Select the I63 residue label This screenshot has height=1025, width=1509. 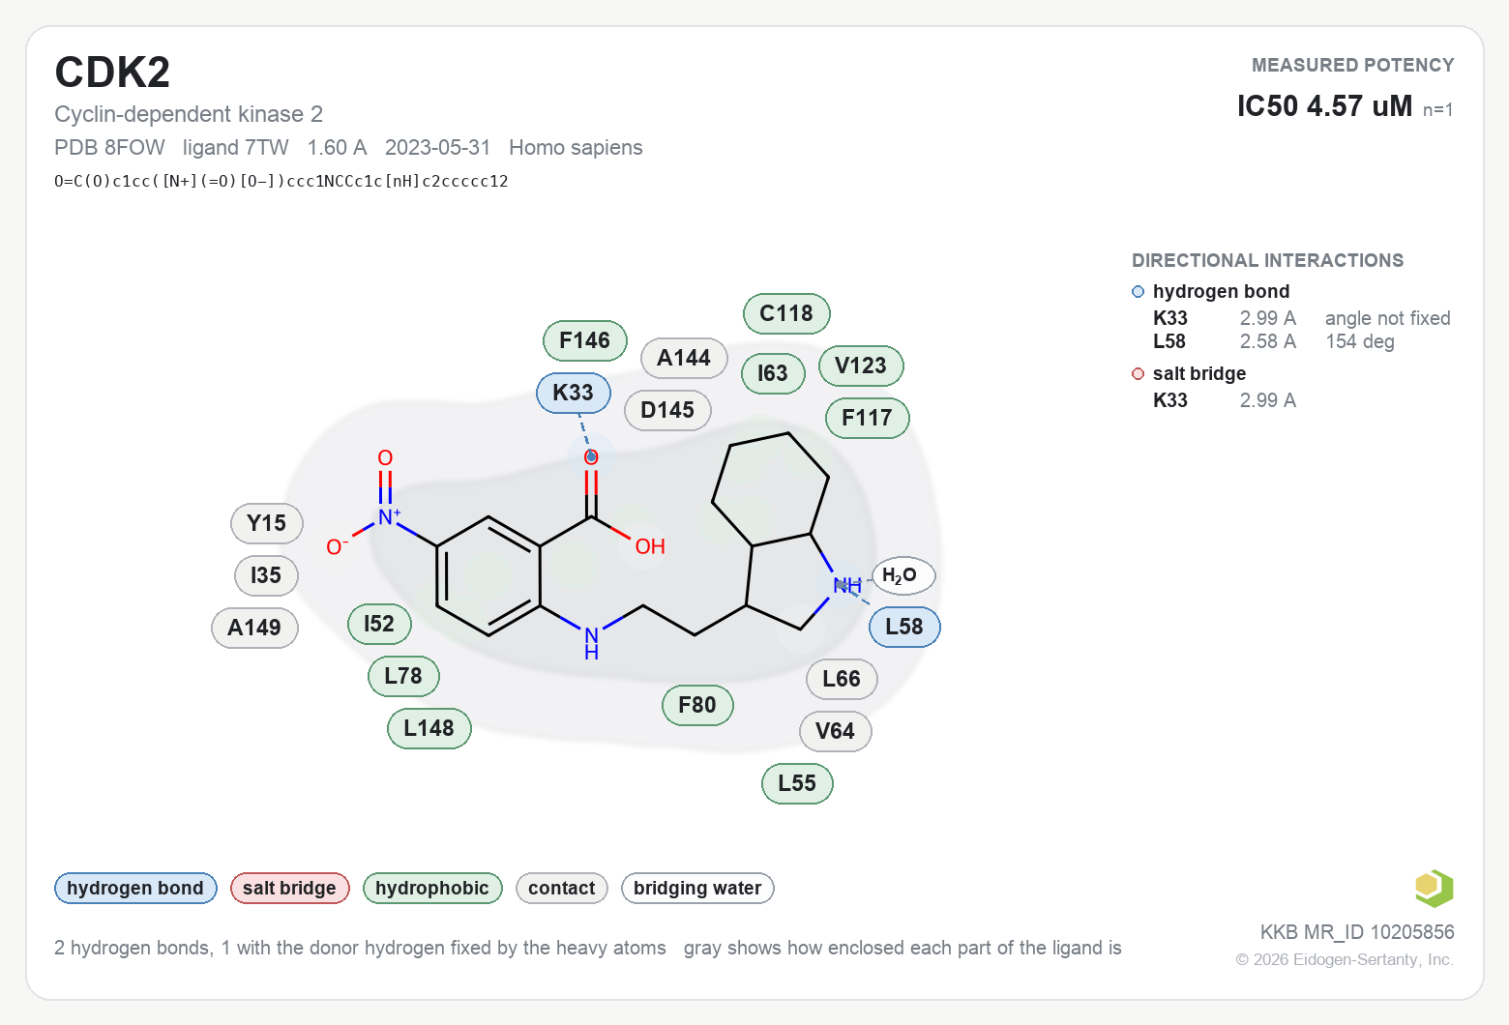click(773, 373)
